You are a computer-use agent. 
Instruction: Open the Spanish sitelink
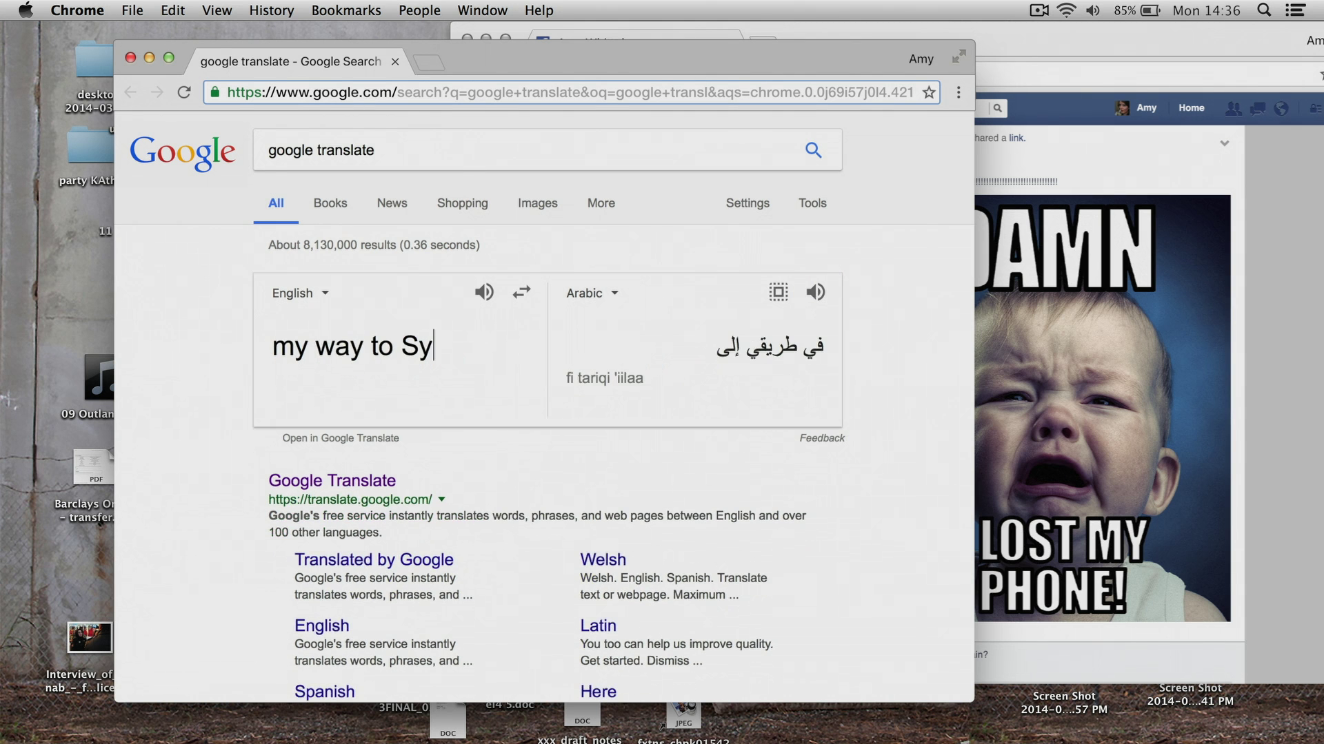click(324, 692)
